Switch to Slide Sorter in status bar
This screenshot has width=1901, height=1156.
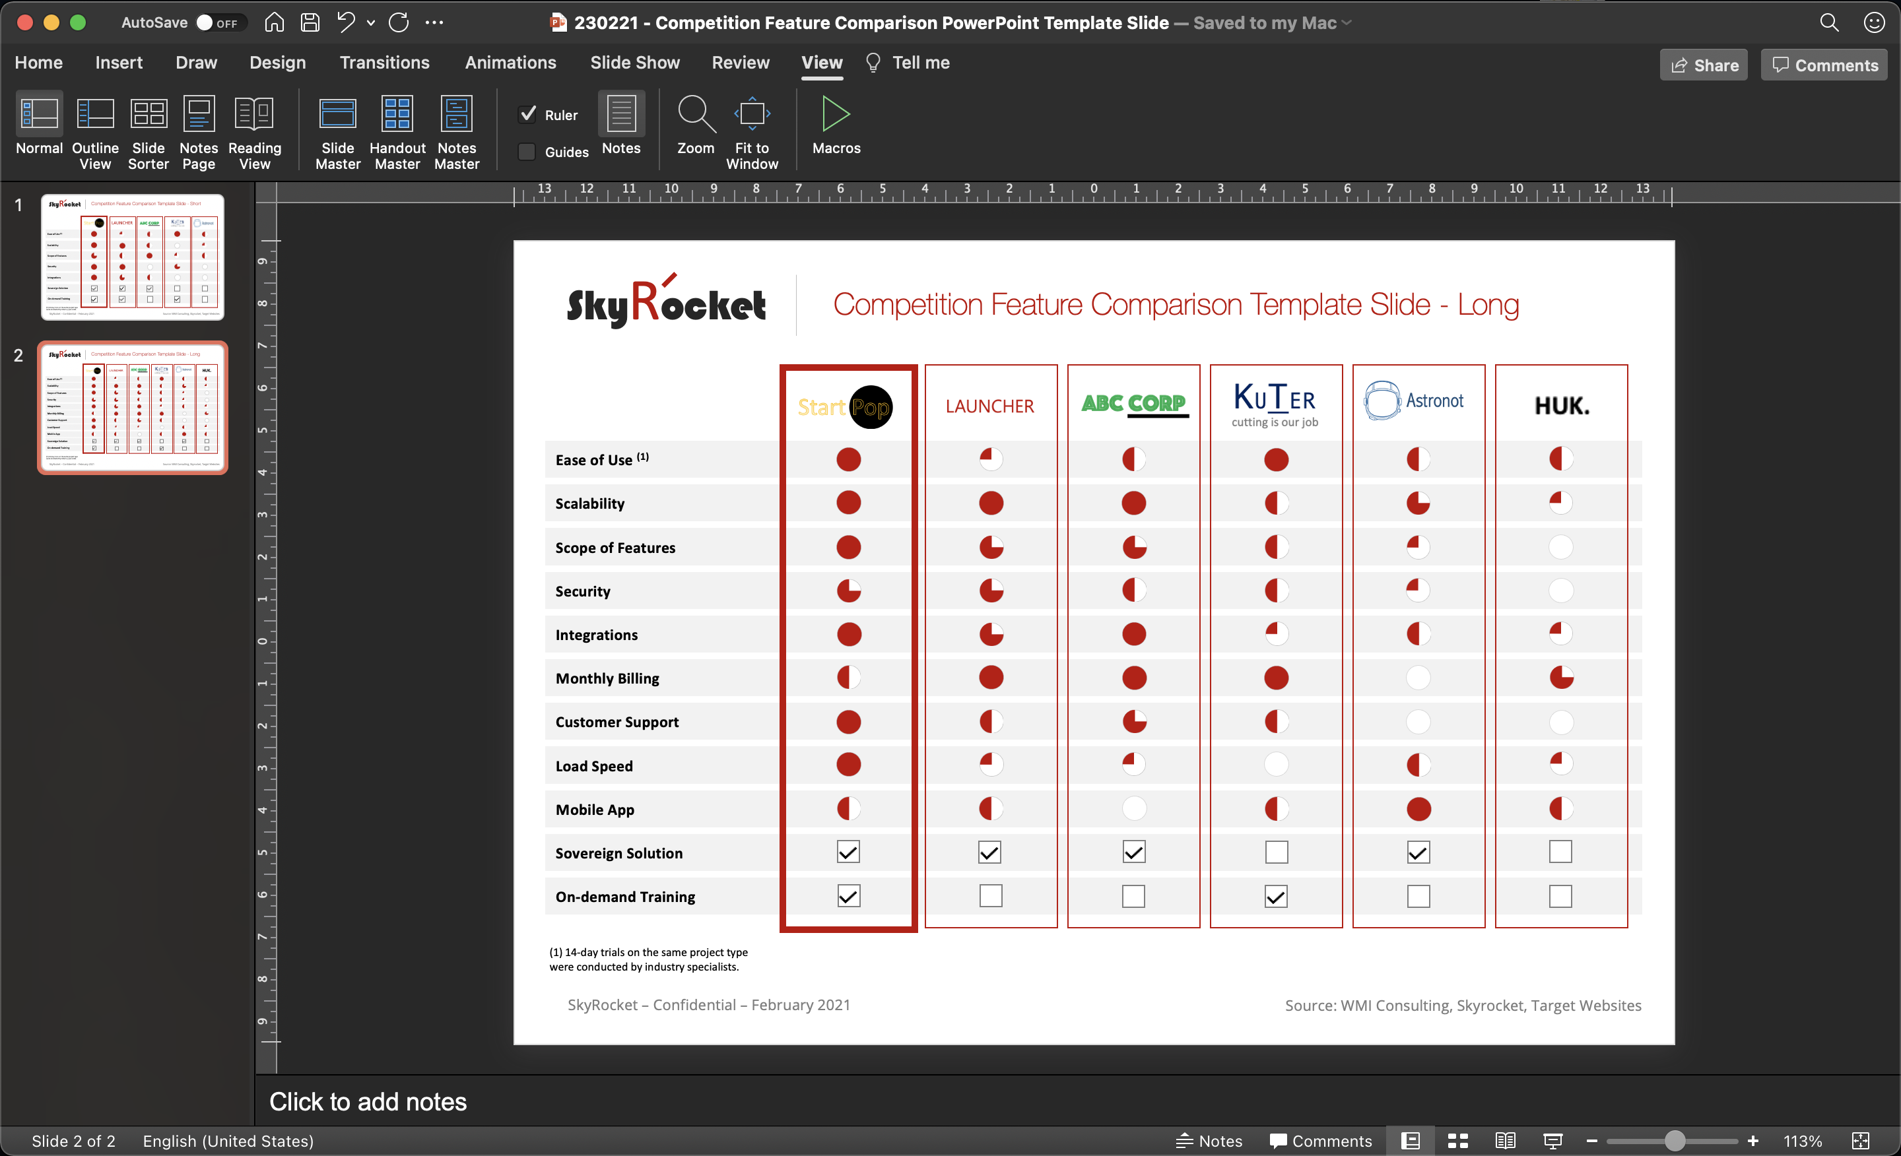tap(1457, 1141)
